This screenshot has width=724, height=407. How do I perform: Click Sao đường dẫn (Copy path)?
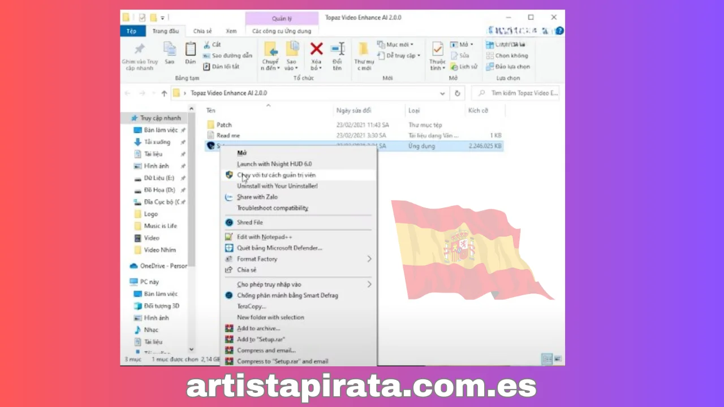coord(227,55)
